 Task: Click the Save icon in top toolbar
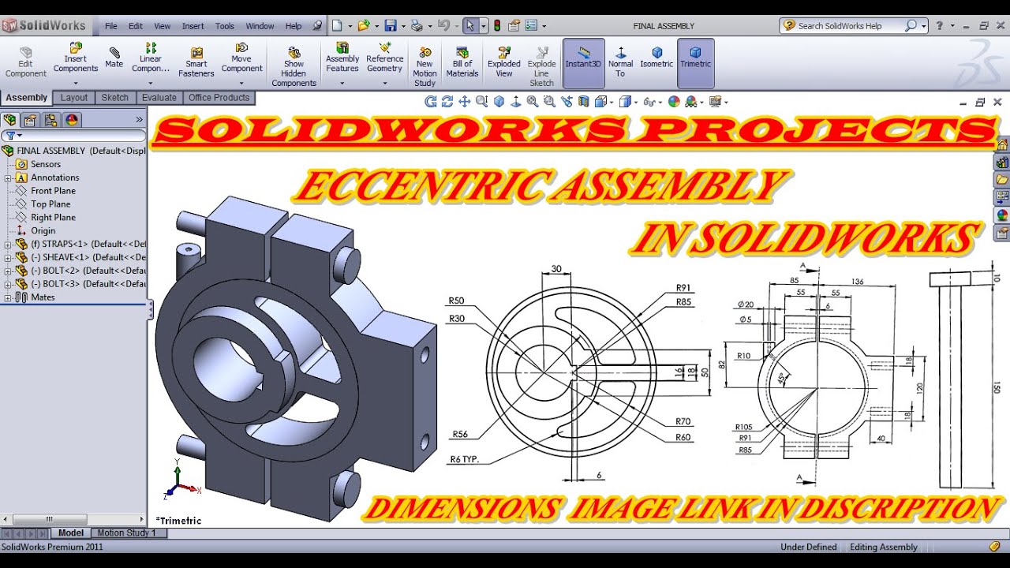coord(390,25)
